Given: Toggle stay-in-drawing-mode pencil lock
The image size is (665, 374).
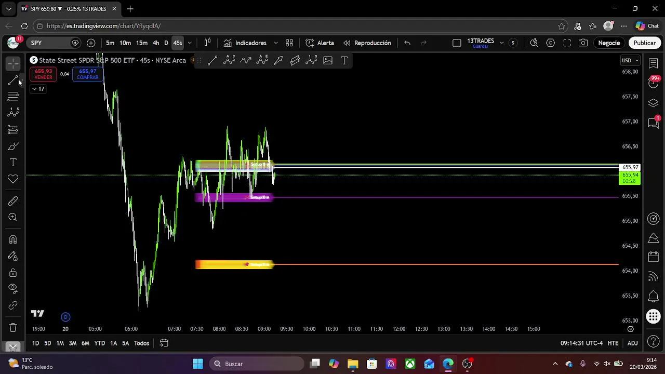Looking at the screenshot, I should click(13, 256).
